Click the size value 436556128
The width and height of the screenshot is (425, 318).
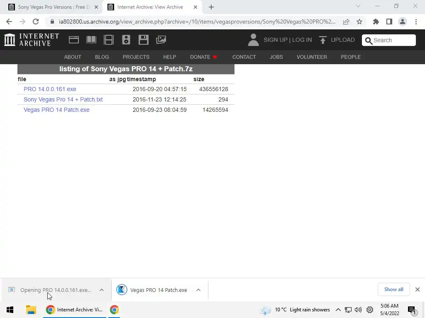pos(214,89)
